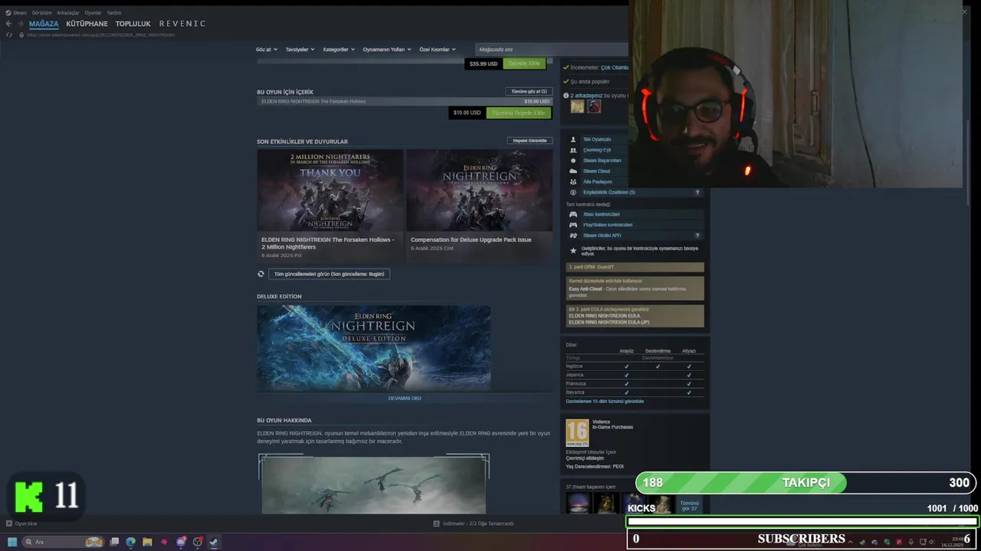Switch to the KÜTÜPHANE tab
This screenshot has width=981, height=551.
point(87,24)
